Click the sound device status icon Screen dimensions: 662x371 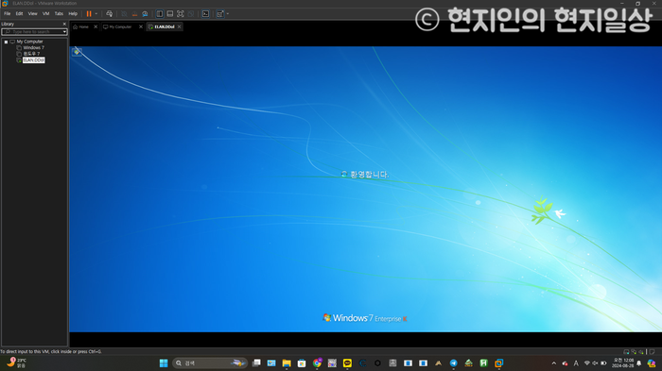pyautogui.click(x=641, y=351)
